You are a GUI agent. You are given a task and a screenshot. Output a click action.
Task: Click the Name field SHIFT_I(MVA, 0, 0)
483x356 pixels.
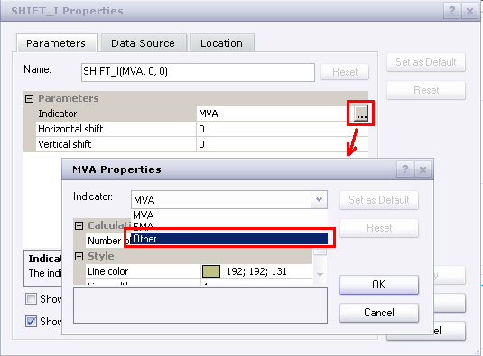click(198, 72)
